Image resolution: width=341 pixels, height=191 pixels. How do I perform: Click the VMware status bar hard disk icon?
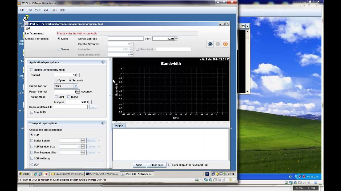[197, 180]
